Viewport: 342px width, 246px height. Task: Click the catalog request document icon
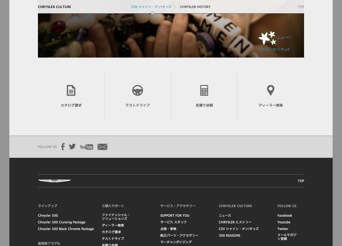[x=71, y=91]
